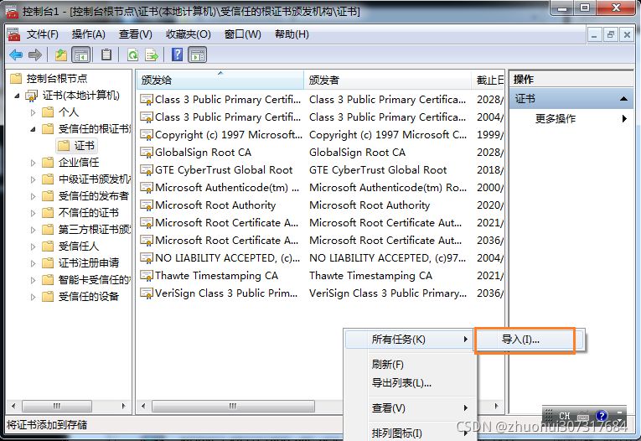Select the VeriSign Class 3 Public Prim... row
The image size is (641, 441).
click(321, 293)
